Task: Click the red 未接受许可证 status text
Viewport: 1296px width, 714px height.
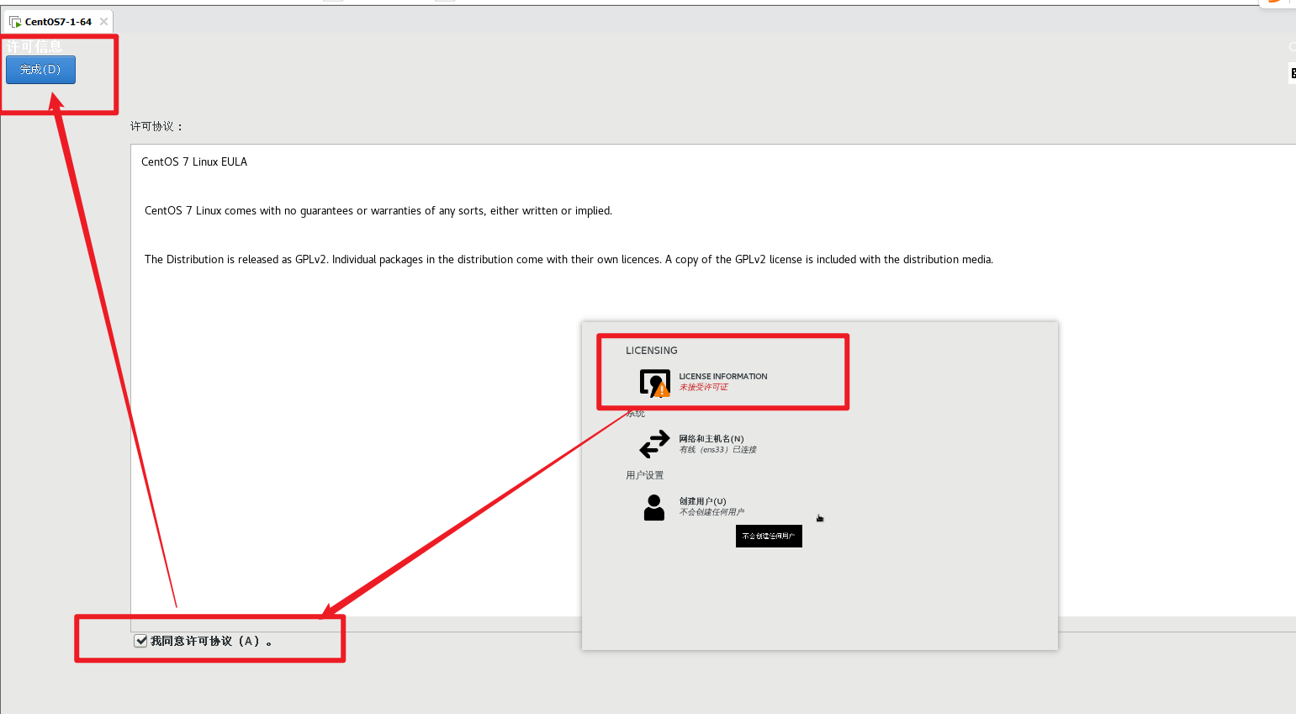Action: coord(703,388)
